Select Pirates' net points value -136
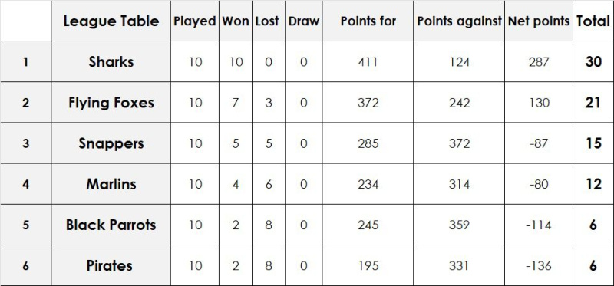Screen dimensions: 614x286 click(539, 265)
